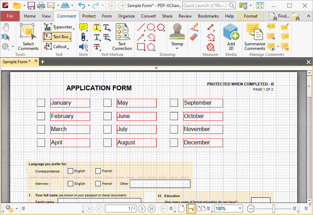Expand the Stamp dropdown arrow
The height and width of the screenshot is (215, 313).
(177, 48)
